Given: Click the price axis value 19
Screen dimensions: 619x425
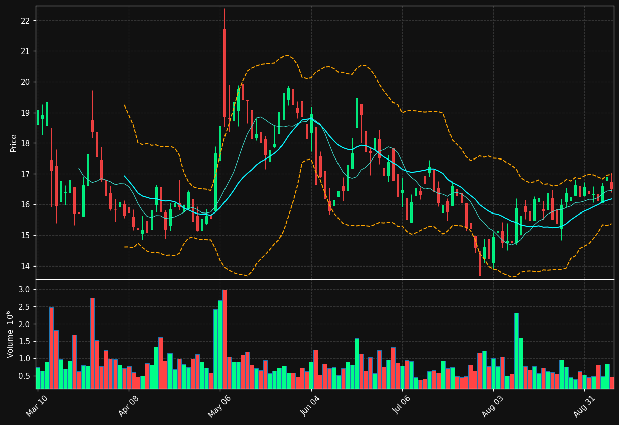Looking at the screenshot, I should click(25, 113).
